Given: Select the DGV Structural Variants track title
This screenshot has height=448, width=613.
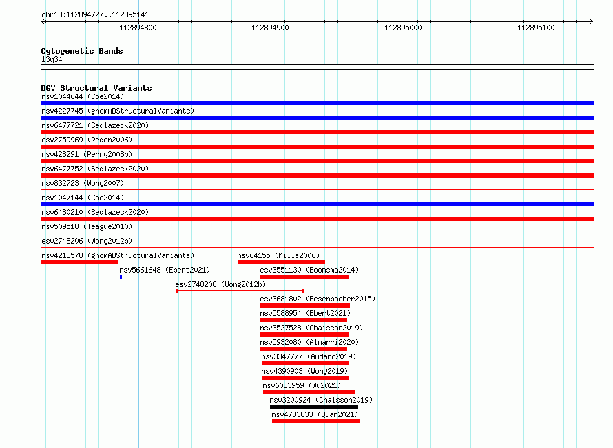Looking at the screenshot, I should click(x=96, y=88).
